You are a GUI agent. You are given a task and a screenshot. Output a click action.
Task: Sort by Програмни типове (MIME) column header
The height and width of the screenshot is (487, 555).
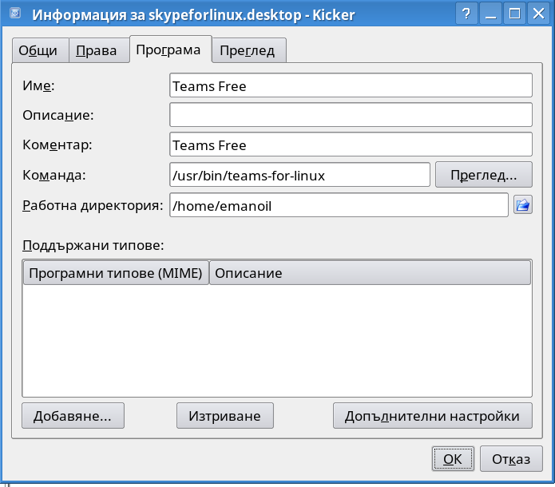click(x=116, y=273)
